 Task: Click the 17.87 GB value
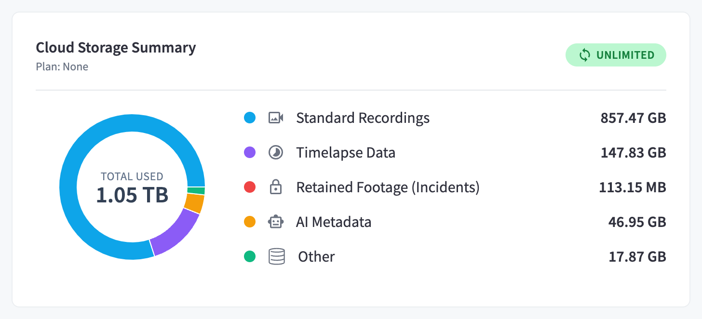point(637,256)
